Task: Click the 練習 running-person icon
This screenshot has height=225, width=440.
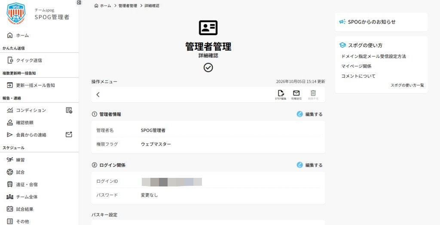Action: 10,160
